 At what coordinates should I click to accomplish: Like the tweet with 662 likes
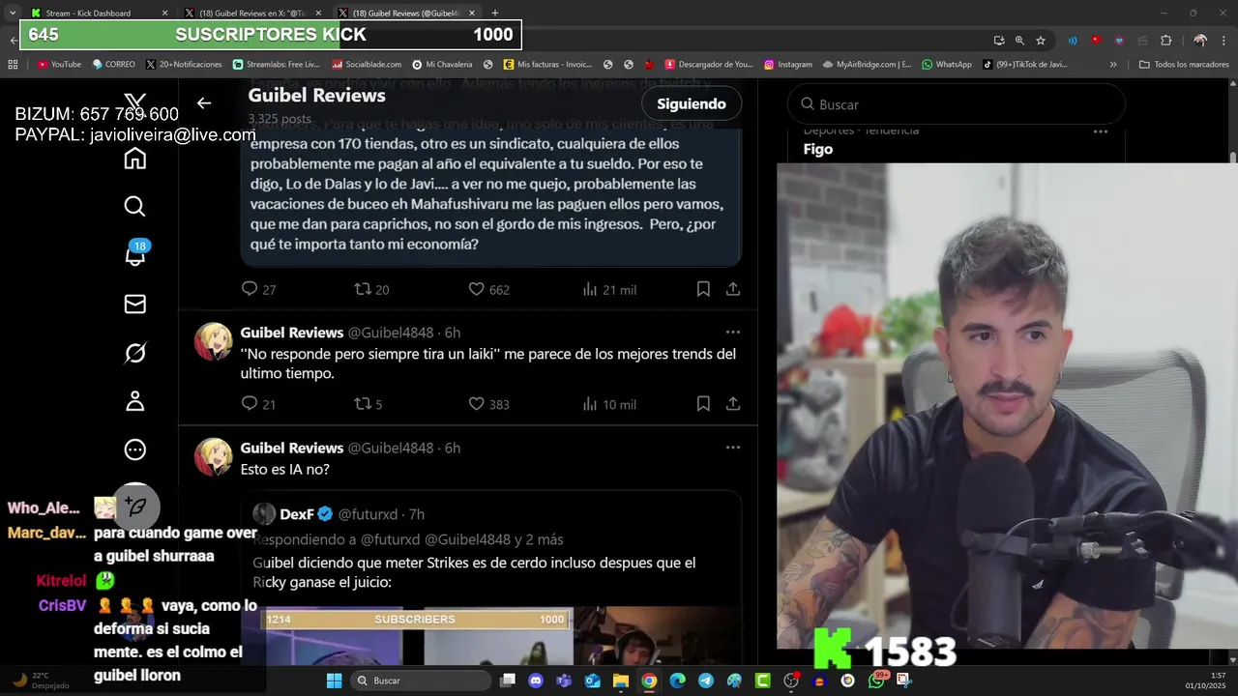(x=488, y=289)
